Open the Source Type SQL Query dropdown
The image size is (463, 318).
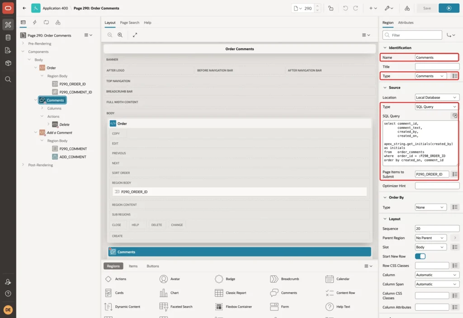pyautogui.click(x=437, y=107)
